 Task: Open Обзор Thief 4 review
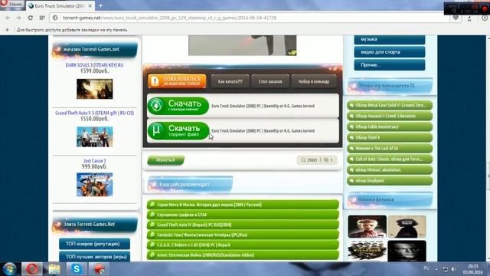click(390, 138)
